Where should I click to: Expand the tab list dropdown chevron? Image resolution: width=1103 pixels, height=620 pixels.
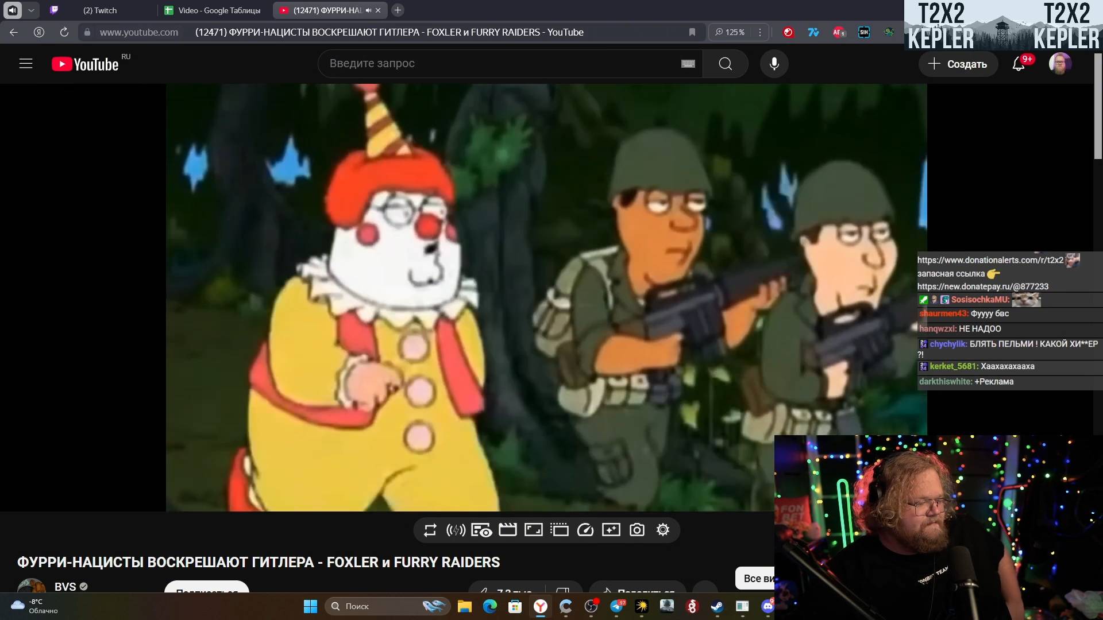pos(31,10)
